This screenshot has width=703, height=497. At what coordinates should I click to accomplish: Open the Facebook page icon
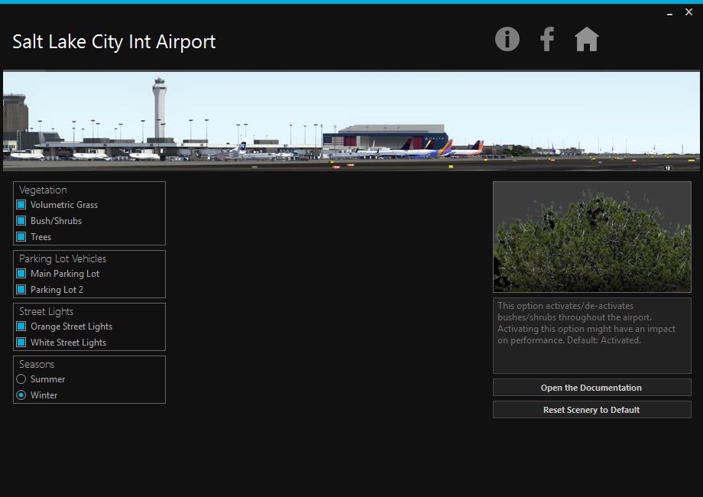(547, 39)
